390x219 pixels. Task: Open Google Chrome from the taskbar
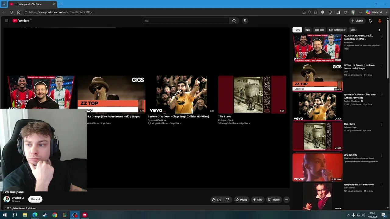click(x=55, y=215)
